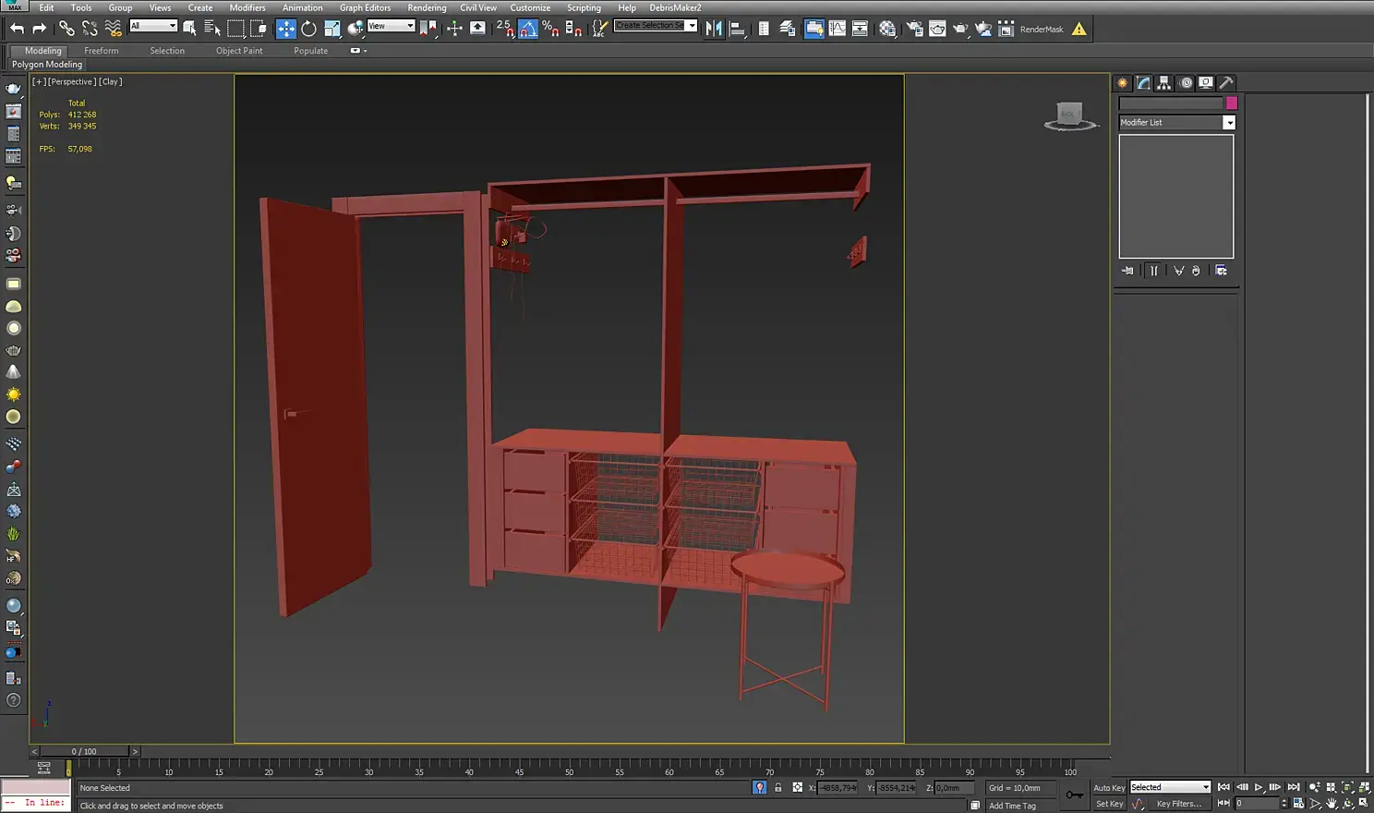The height and width of the screenshot is (813, 1374).
Task: Toggle the Selection Lock padlock
Action: pos(777,788)
